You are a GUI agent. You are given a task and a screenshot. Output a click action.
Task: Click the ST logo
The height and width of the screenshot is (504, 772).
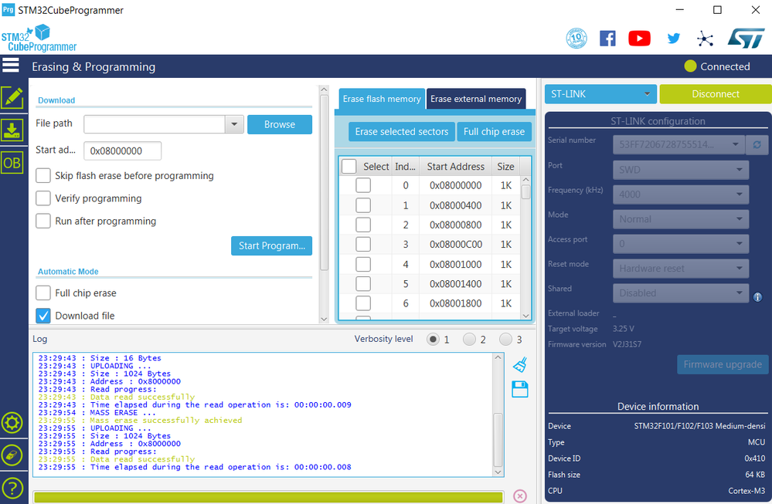pos(746,39)
